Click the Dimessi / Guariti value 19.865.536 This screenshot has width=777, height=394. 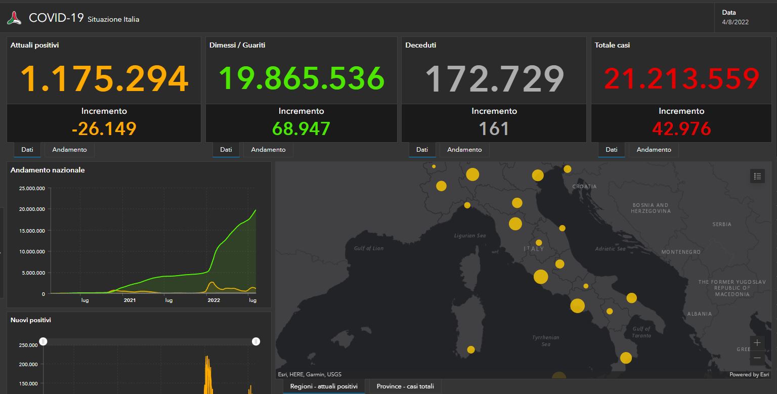[x=301, y=78]
